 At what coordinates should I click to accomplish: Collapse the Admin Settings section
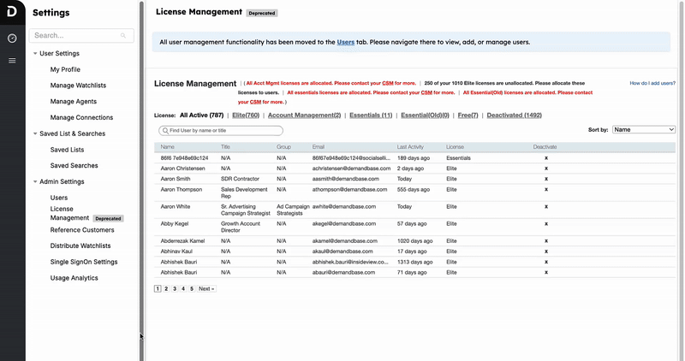click(x=35, y=181)
